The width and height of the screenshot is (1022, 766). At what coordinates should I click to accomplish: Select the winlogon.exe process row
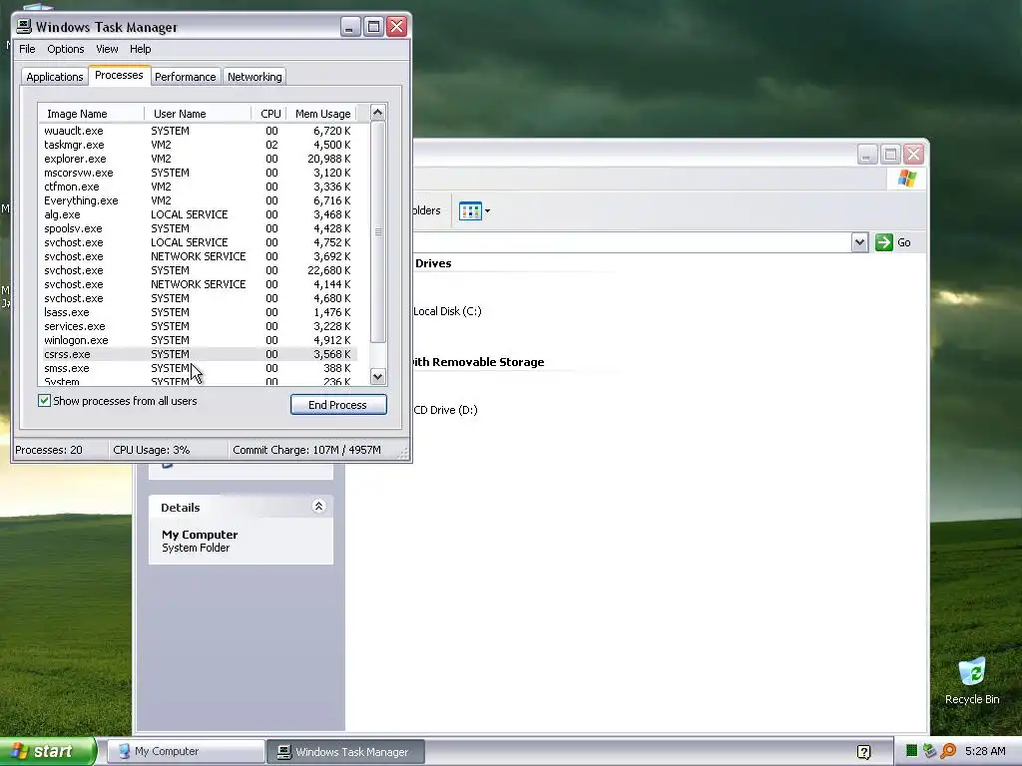tap(199, 340)
